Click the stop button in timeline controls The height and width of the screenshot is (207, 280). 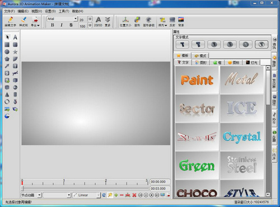click(x=152, y=195)
